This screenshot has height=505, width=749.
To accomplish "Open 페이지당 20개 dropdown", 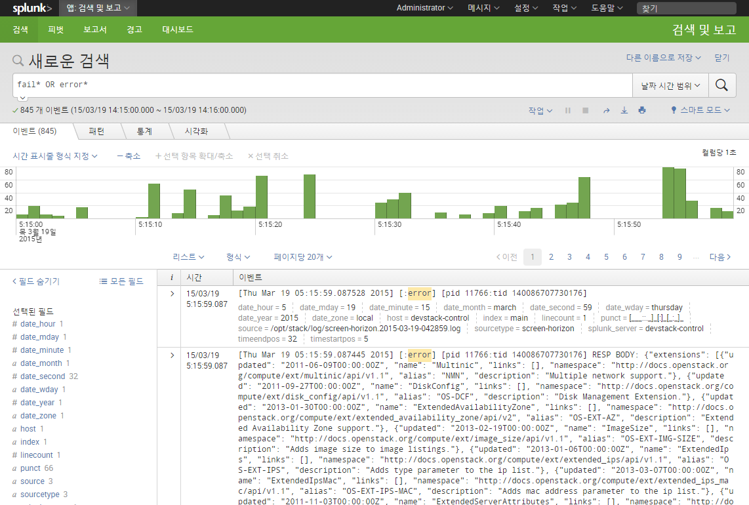I will (x=303, y=257).
